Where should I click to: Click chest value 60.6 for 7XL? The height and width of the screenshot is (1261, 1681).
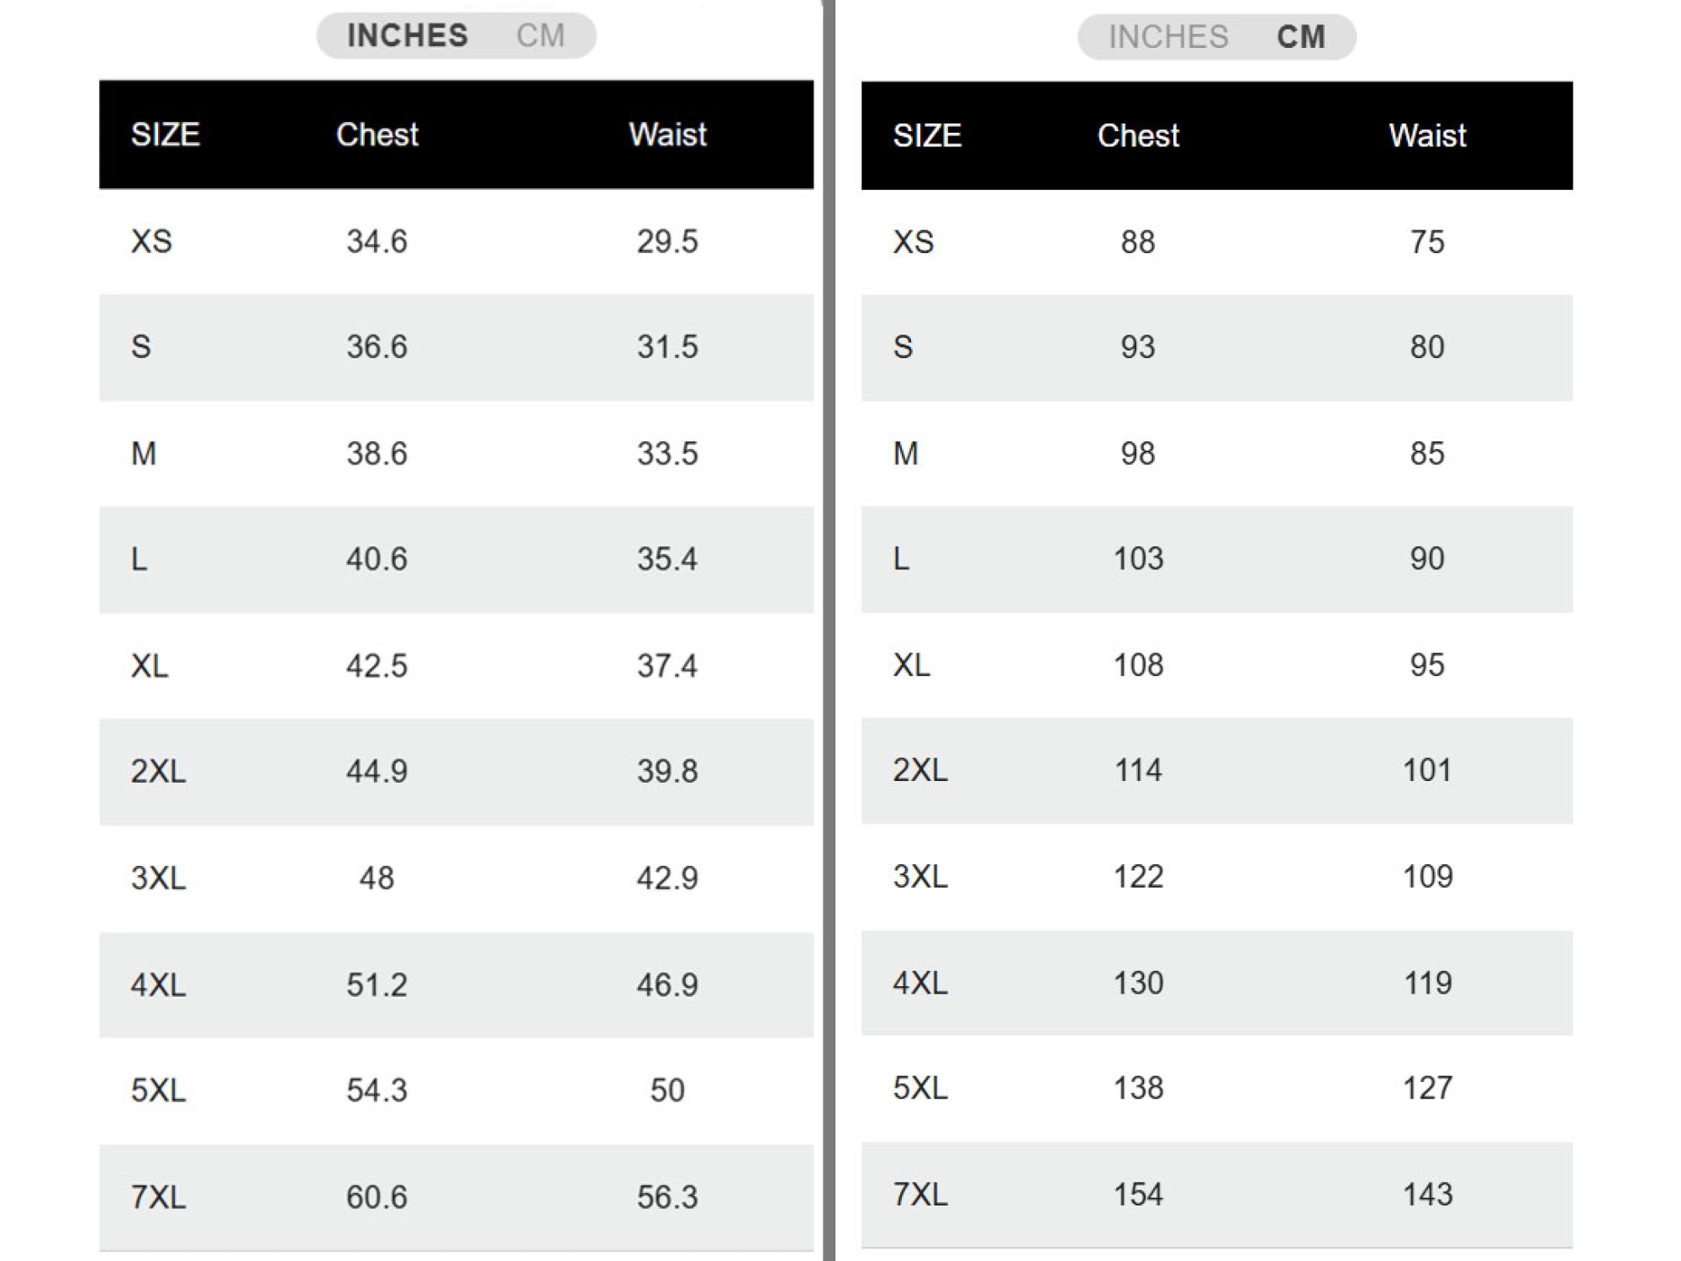coord(377,1197)
